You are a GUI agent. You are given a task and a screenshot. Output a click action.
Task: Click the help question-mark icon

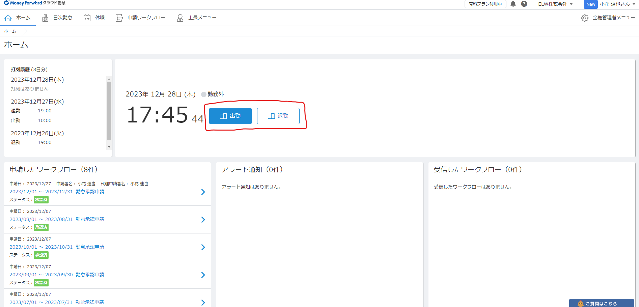tap(524, 4)
